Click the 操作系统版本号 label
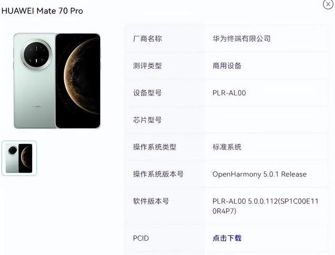This screenshot has width=335, height=255. coord(158,174)
